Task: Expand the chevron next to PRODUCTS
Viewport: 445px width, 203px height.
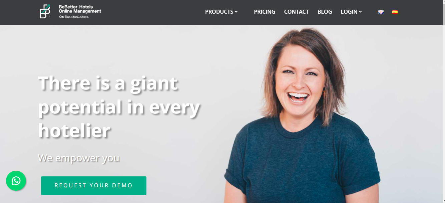Action: tap(236, 12)
